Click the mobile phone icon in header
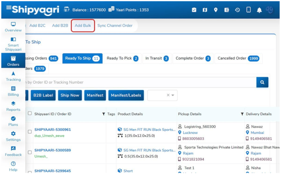This screenshot has height=175, width=281. coord(249,10)
